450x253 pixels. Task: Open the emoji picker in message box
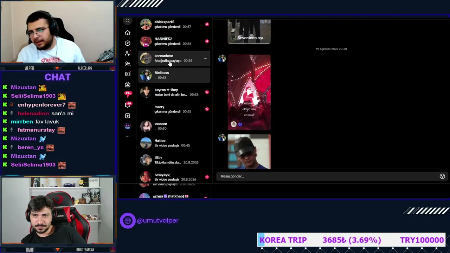442,176
